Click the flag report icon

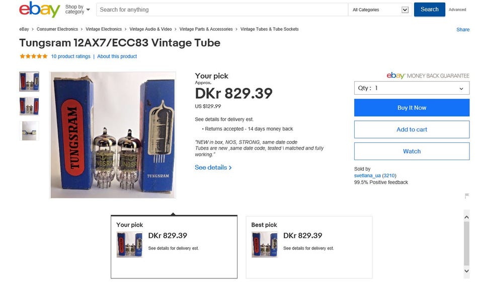pyautogui.click(x=466, y=196)
